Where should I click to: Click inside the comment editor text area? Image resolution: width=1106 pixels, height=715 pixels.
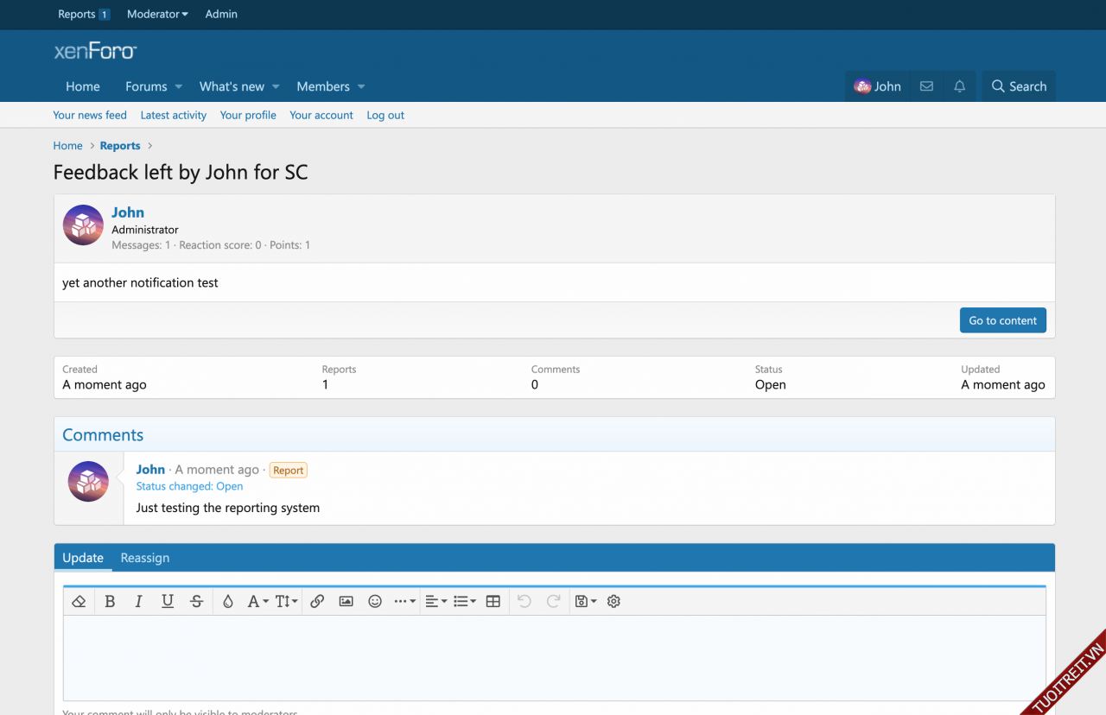point(553,656)
